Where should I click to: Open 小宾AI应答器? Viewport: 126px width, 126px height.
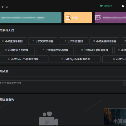[x=73, y=41]
